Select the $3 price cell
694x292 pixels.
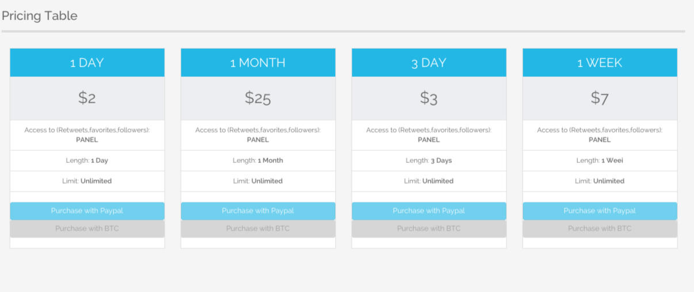pyautogui.click(x=429, y=98)
